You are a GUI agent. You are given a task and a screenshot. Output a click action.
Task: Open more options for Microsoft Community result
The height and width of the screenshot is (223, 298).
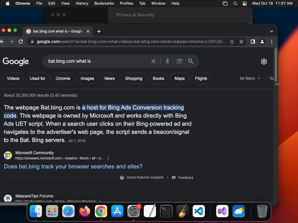[108, 158]
